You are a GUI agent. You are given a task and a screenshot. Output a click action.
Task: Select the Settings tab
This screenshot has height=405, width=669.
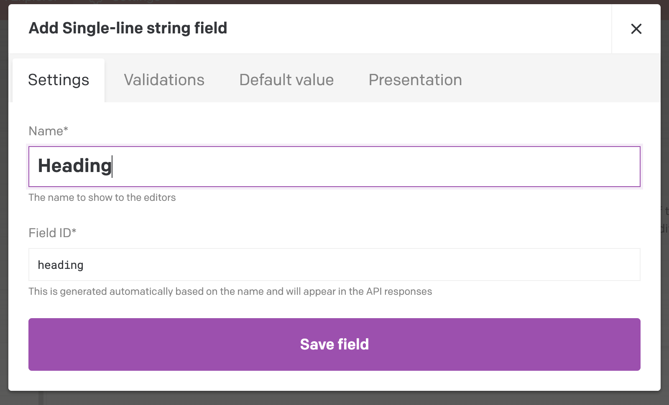click(59, 80)
